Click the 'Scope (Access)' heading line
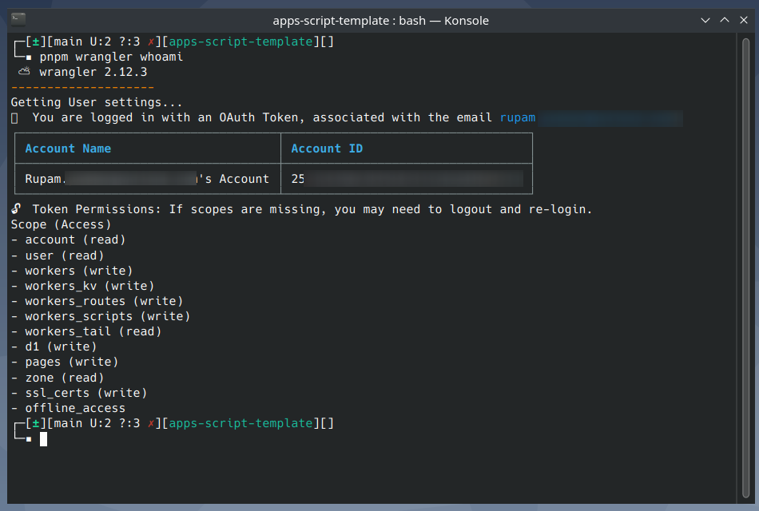Image resolution: width=759 pixels, height=511 pixels. click(x=61, y=224)
